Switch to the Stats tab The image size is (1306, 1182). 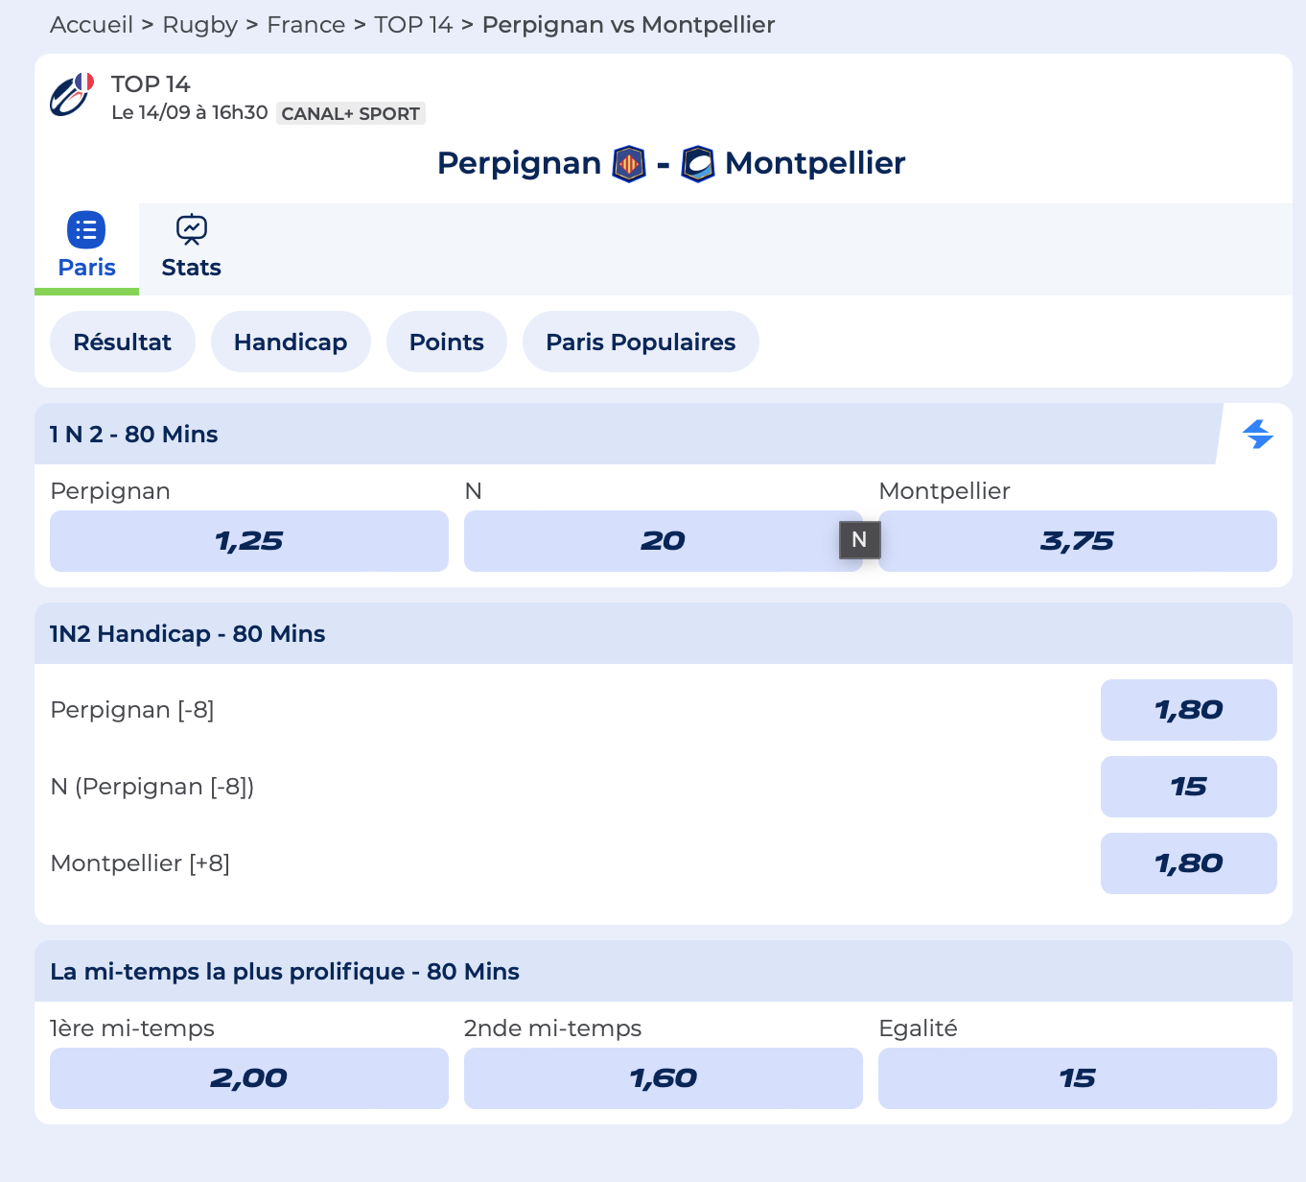point(192,248)
